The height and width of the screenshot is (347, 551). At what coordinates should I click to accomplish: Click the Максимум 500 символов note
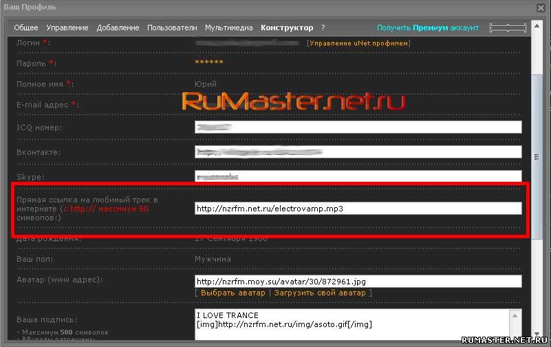pyautogui.click(x=63, y=333)
